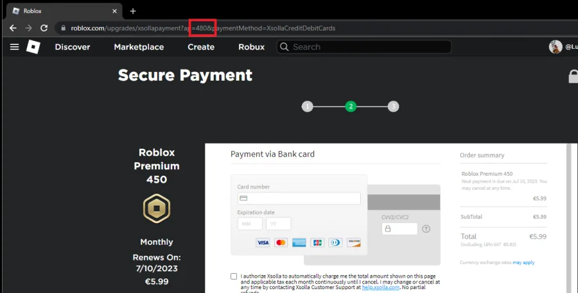Viewport: 578px width, 293px height.
Task: Click the CVV2/CVC2 field
Action: click(x=399, y=229)
